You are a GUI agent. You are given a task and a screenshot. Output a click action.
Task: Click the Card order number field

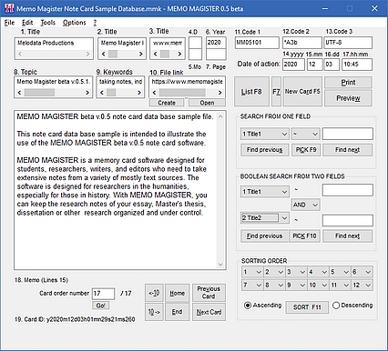click(x=103, y=294)
